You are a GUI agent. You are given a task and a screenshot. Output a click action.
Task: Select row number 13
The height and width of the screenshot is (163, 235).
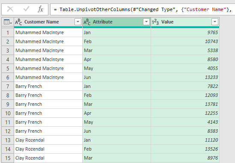click(x=8, y=140)
